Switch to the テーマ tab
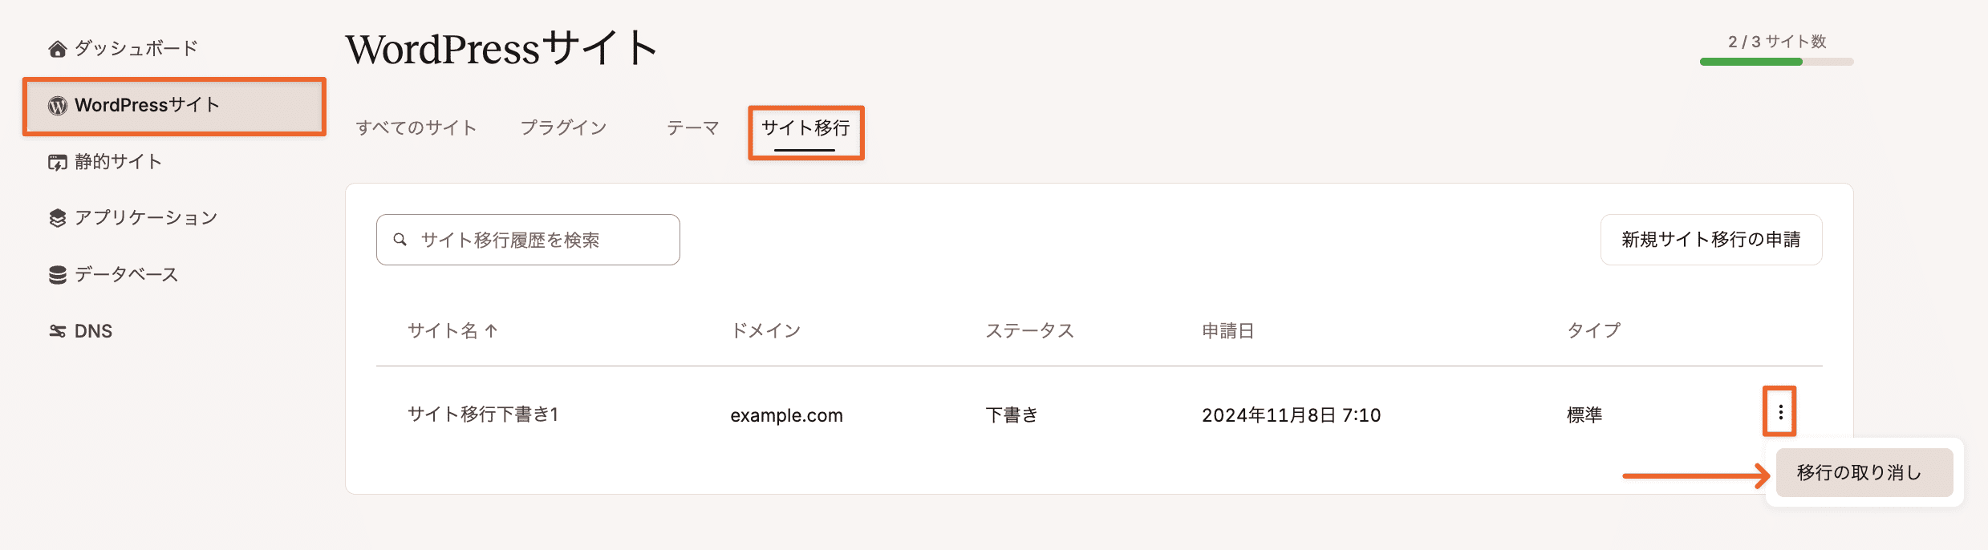 (x=692, y=127)
